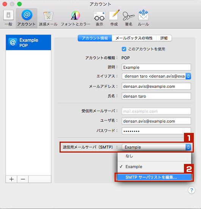The width and height of the screenshot is (201, 209).
Task: Open the 表示 viewing preferences glasses icon
Action: pyautogui.click(x=99, y=19)
